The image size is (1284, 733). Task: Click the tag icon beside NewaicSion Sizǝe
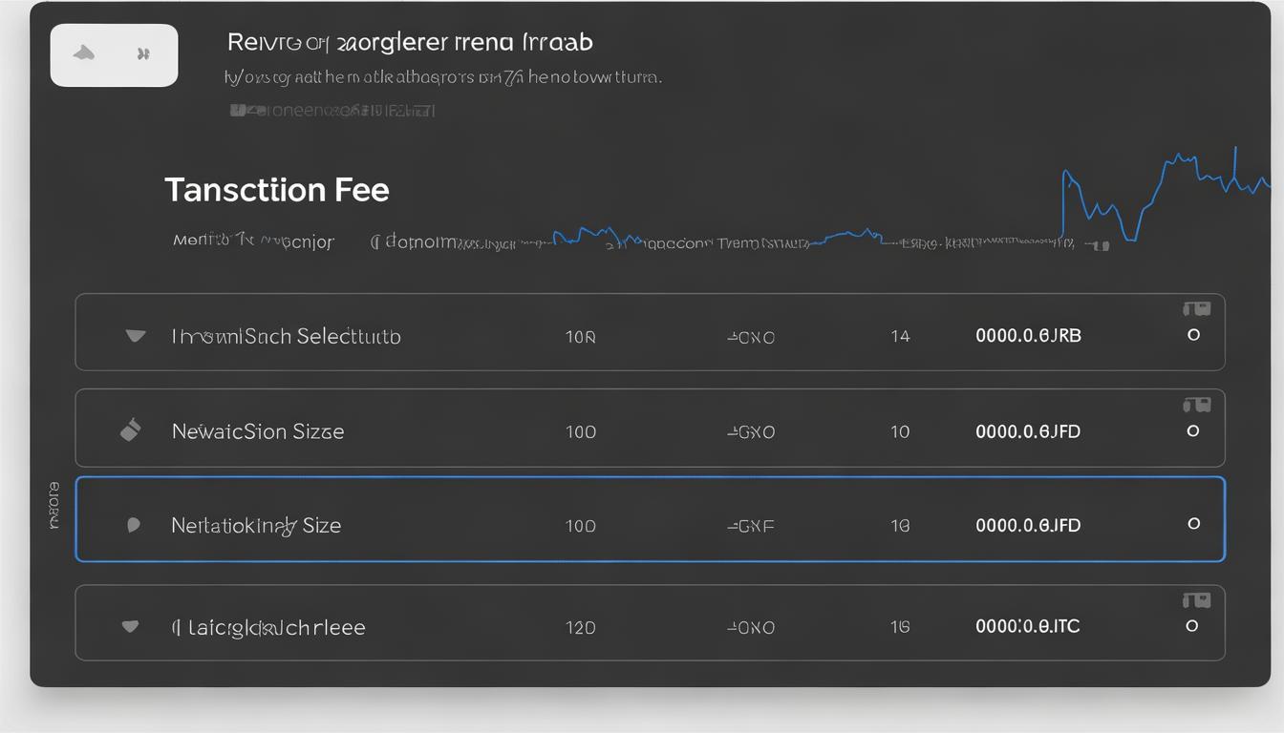[x=131, y=430]
